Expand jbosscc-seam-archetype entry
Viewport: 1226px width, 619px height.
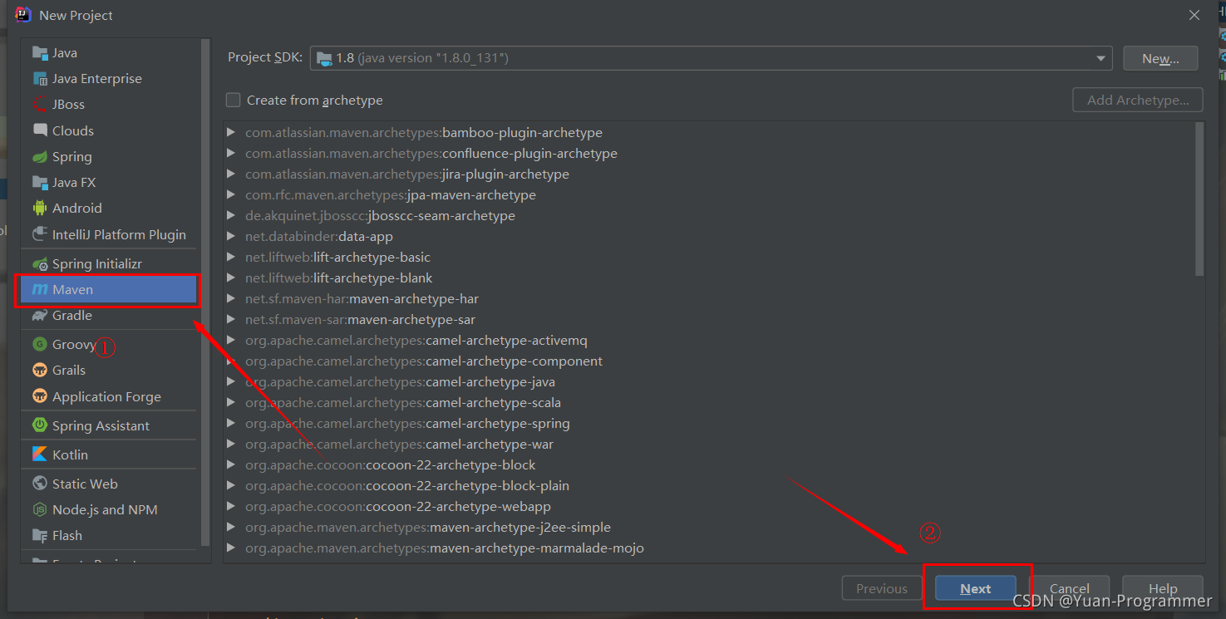(231, 216)
